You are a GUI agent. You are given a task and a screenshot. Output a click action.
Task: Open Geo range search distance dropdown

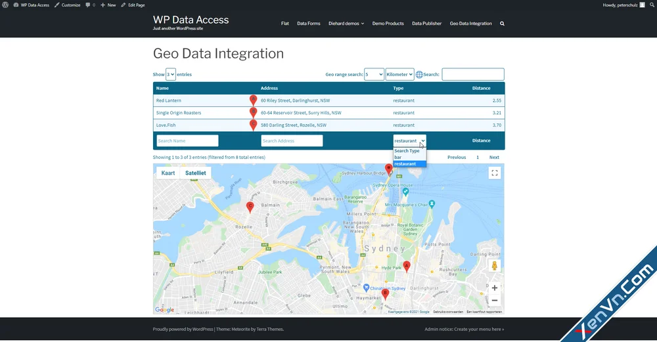[374, 74]
